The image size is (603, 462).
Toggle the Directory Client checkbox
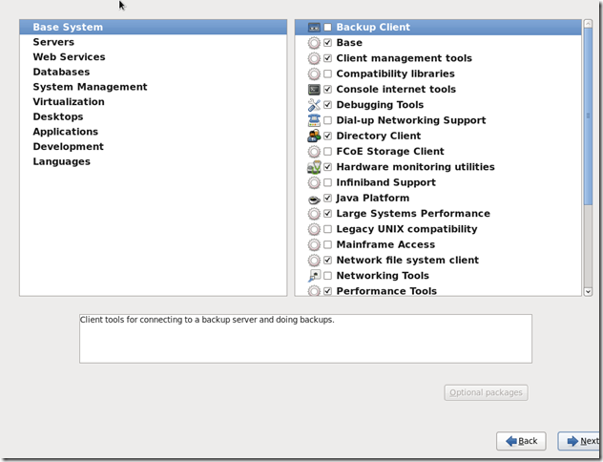(x=327, y=136)
